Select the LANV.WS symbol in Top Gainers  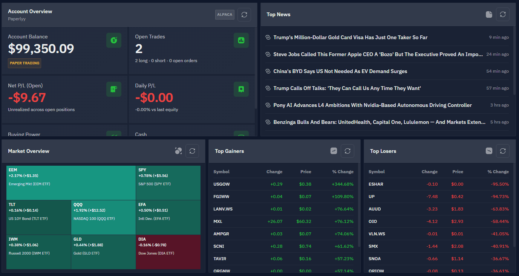pyautogui.click(x=223, y=209)
